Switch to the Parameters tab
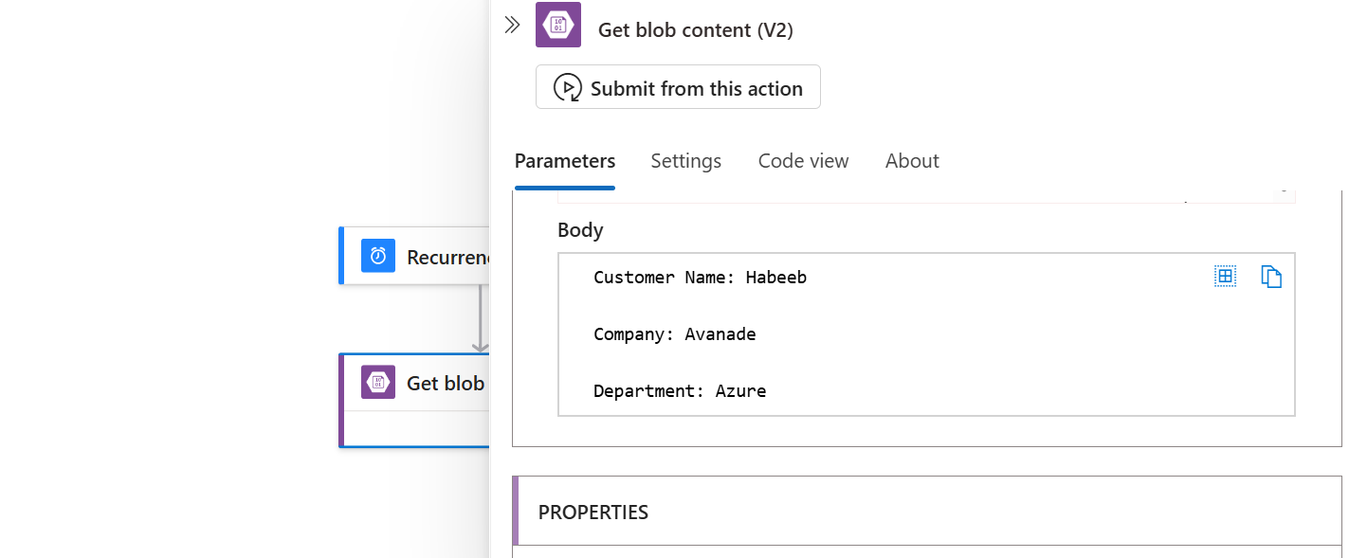1349x558 pixels. tap(565, 161)
